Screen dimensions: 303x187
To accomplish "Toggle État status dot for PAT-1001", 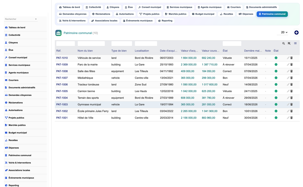I will coord(276,118).
